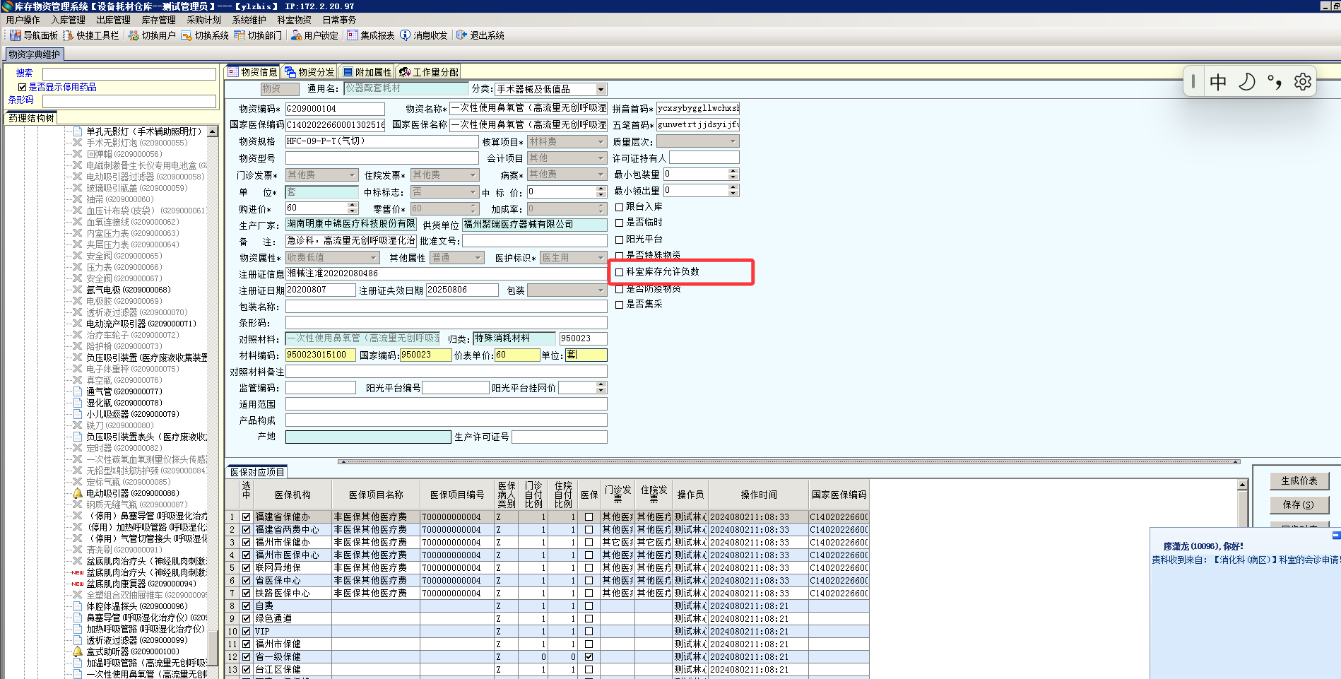Click the 用户锁定 lock icon
1341x679 pixels.
pyautogui.click(x=296, y=35)
